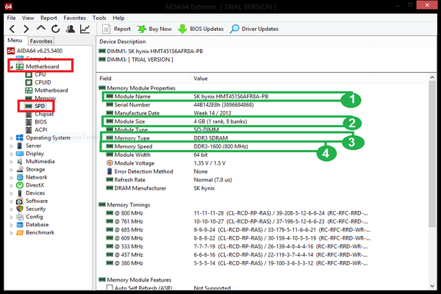The width and height of the screenshot is (441, 294).
Task: Refresh the current page
Action: point(55,29)
